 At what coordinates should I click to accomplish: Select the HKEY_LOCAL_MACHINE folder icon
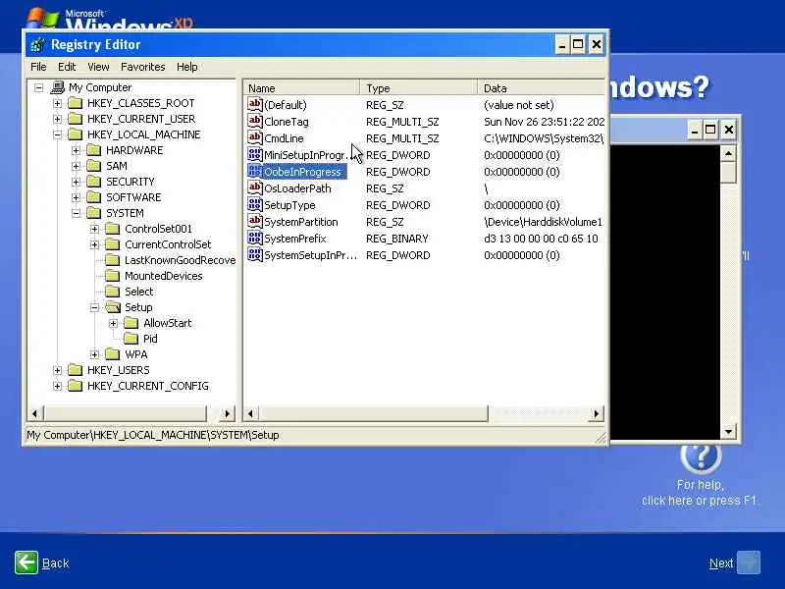76,134
